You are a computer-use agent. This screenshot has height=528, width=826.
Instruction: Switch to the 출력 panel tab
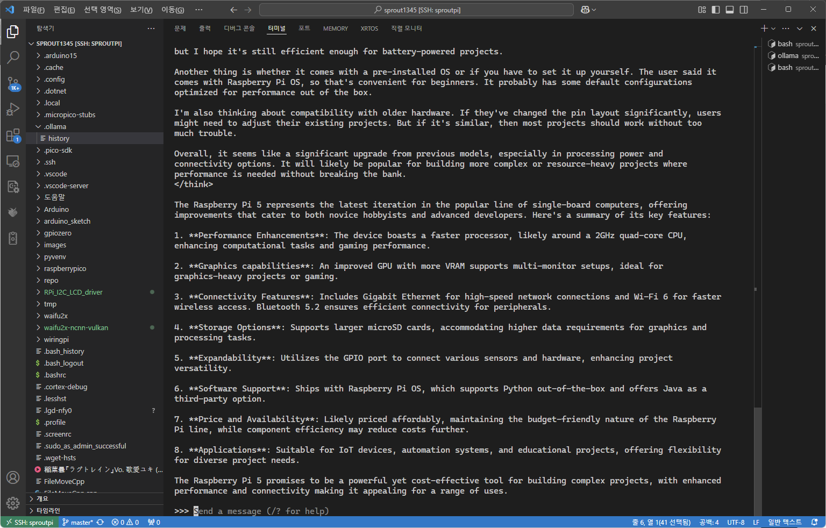point(205,28)
